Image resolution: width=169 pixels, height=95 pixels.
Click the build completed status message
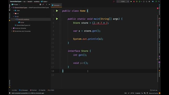coord(28,93)
